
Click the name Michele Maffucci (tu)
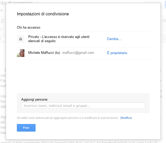44,53
